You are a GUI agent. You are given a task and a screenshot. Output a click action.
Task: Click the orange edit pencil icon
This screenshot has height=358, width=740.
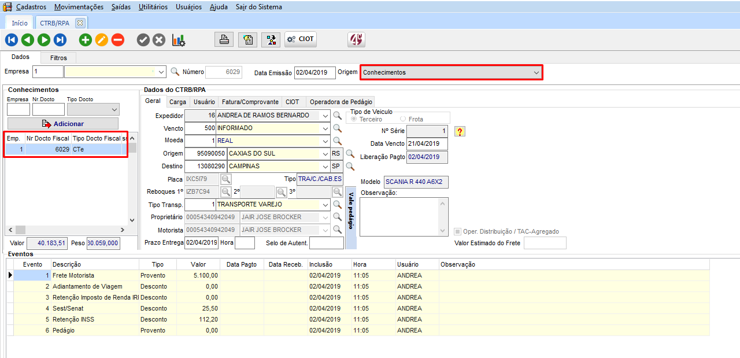pyautogui.click(x=102, y=40)
